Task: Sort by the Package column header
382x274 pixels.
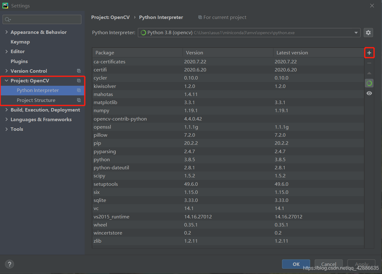Action: click(x=137, y=53)
